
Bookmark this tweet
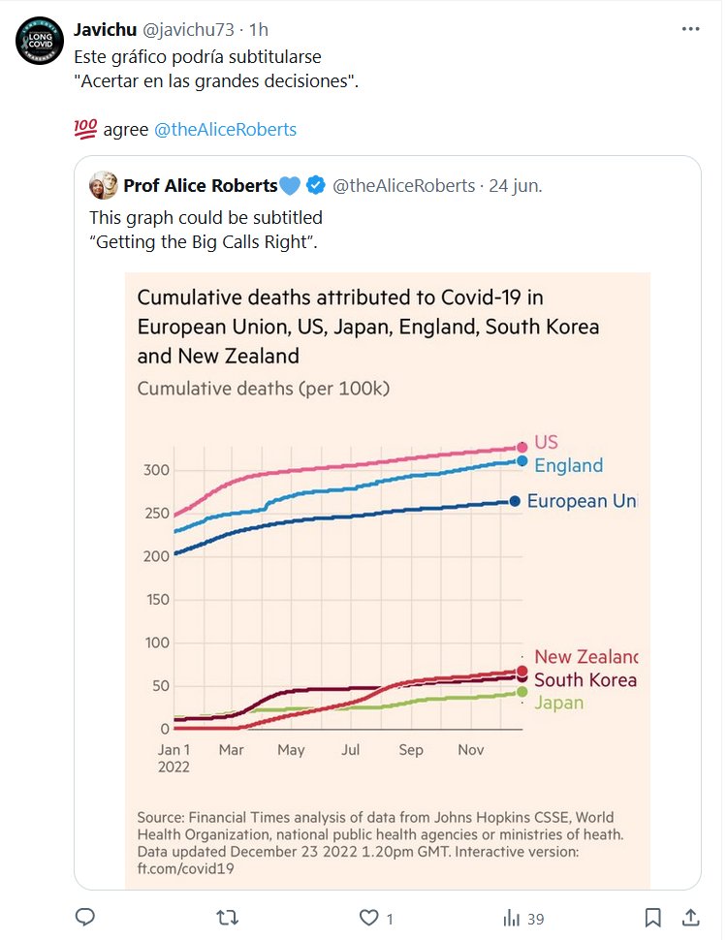pyautogui.click(x=653, y=917)
